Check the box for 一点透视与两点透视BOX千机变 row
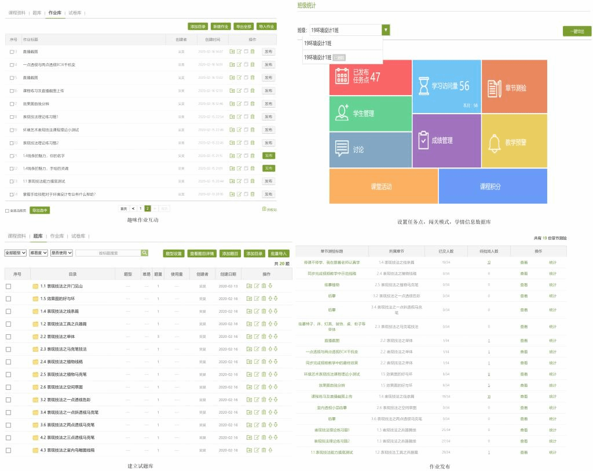The height and width of the screenshot is (471, 593). (12, 65)
